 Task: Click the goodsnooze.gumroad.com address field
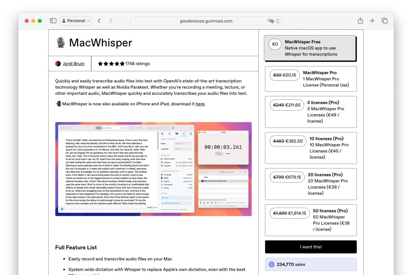[206, 21]
